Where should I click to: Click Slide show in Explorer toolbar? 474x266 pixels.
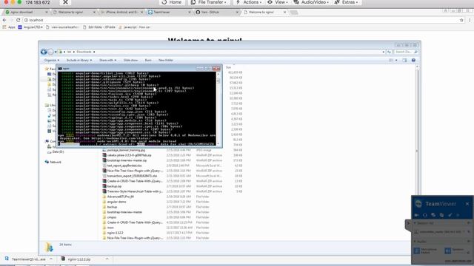pos(130,61)
